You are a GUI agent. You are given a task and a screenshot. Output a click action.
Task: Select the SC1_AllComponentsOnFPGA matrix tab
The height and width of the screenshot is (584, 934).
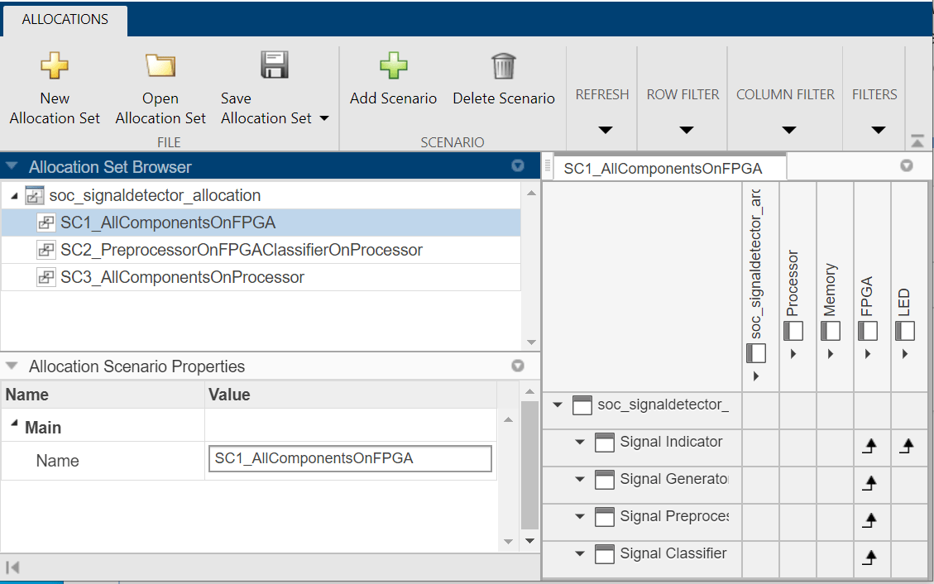[x=663, y=168]
